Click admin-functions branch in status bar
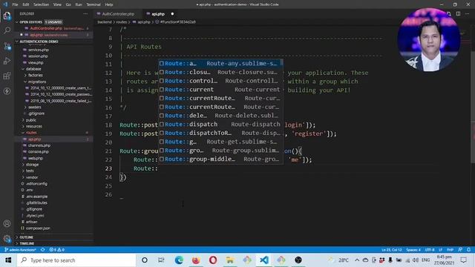This screenshot has width=475, height=267. 20,250
